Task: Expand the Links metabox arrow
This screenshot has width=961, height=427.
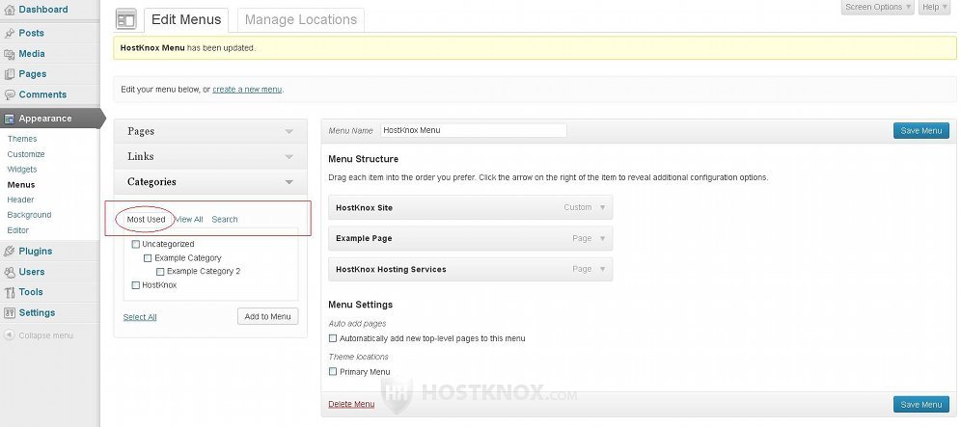Action: pyautogui.click(x=289, y=157)
